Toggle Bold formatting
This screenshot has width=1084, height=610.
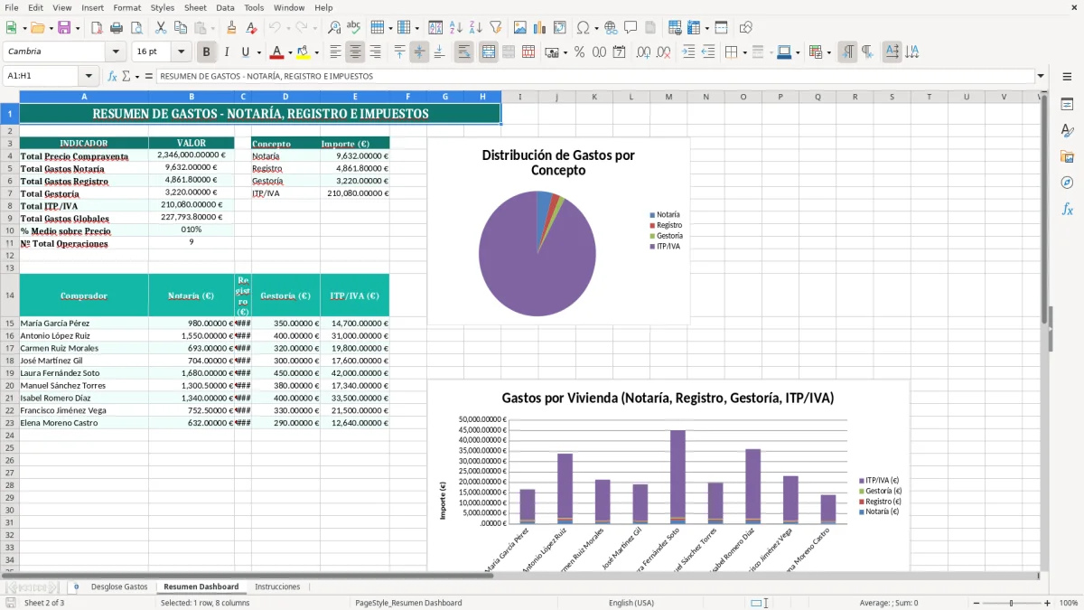click(x=207, y=52)
